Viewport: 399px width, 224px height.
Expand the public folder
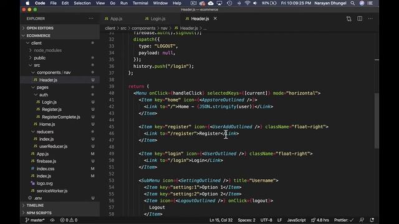click(60, 58)
